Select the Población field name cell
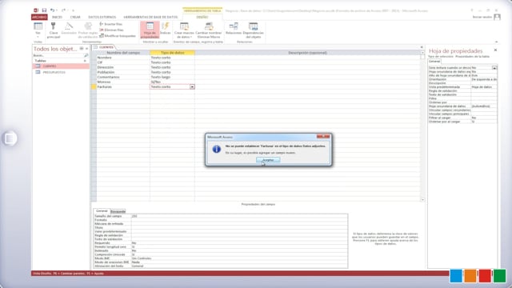The width and height of the screenshot is (512, 288). 123,72
